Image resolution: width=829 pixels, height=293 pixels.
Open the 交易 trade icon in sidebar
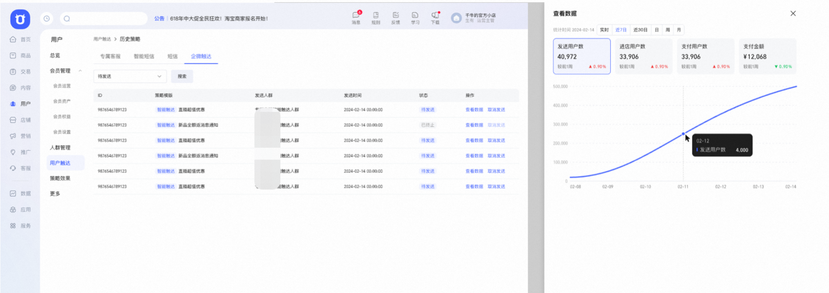[x=13, y=72]
